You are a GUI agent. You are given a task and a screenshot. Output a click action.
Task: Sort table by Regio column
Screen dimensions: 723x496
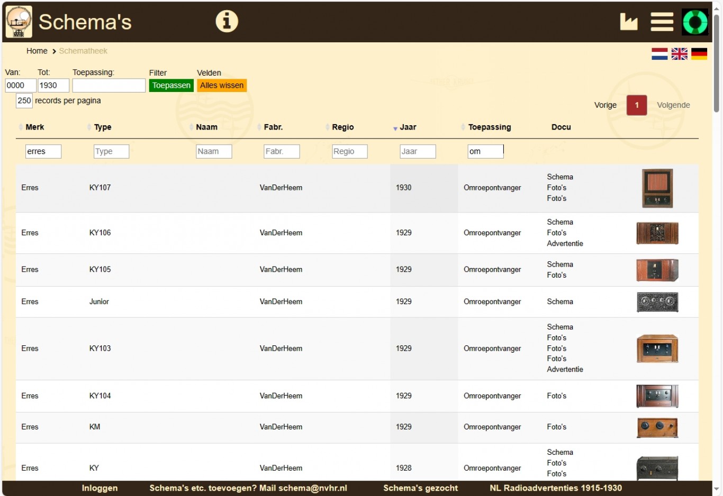click(342, 127)
